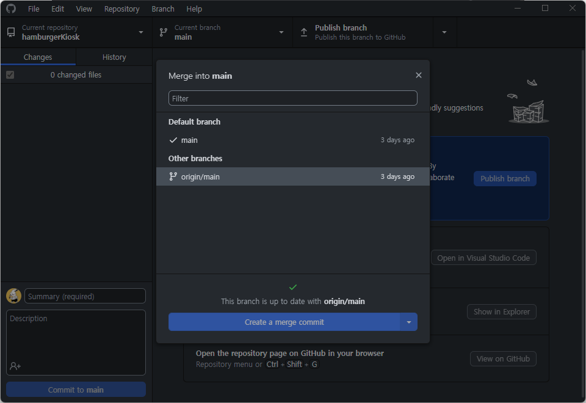
Task: Click the GitHub Desktop logo icon
Action: [x=11, y=8]
